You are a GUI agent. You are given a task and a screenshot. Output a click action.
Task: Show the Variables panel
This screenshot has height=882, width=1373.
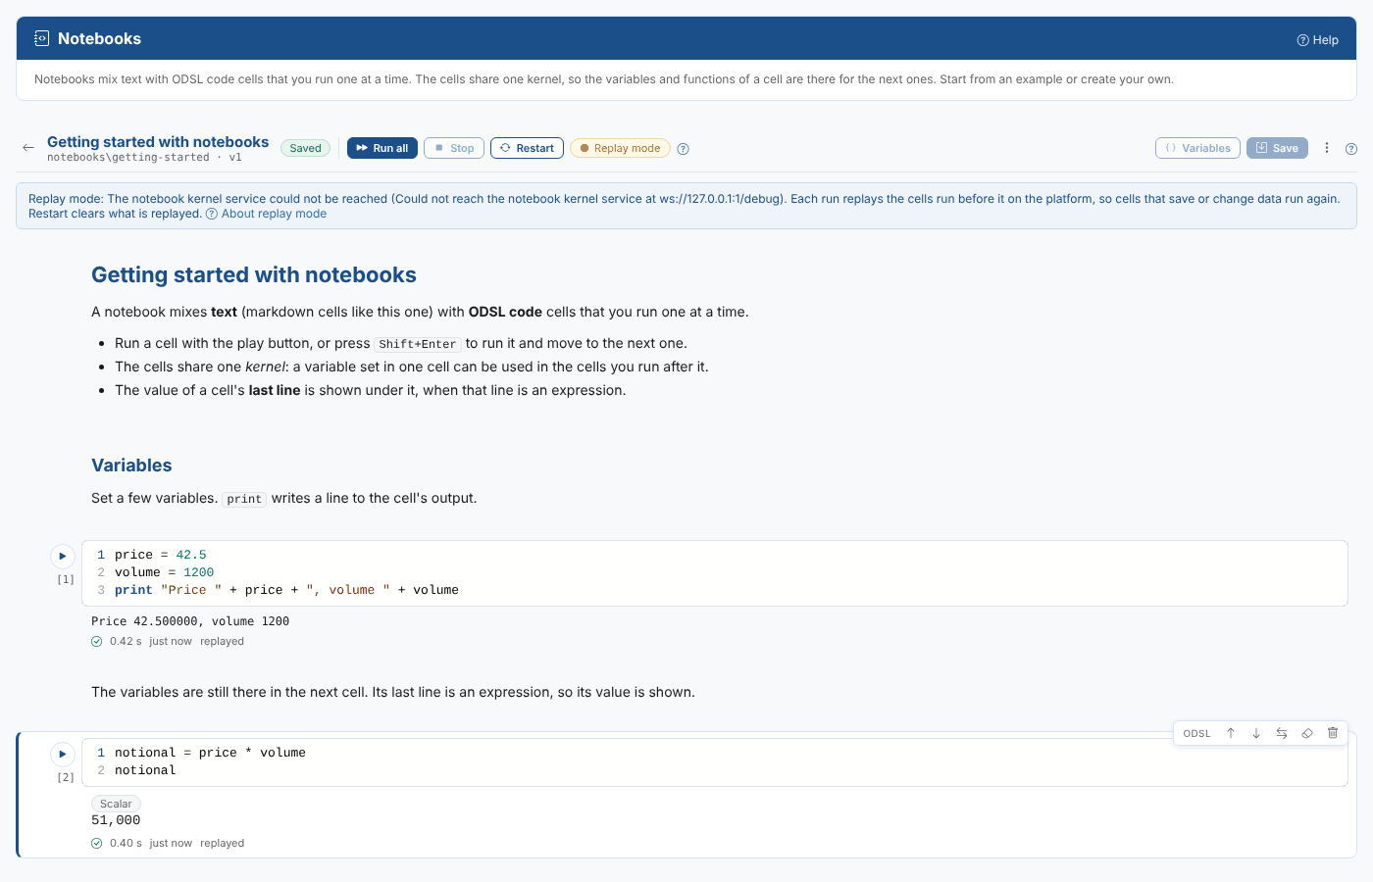1197,148
